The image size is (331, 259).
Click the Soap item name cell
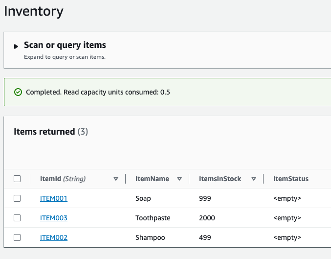143,198
